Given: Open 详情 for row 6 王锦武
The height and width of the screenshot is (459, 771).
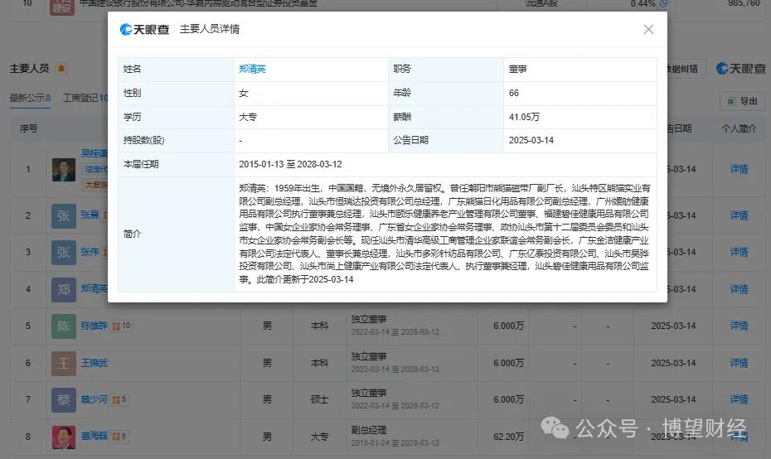Looking at the screenshot, I should point(739,363).
